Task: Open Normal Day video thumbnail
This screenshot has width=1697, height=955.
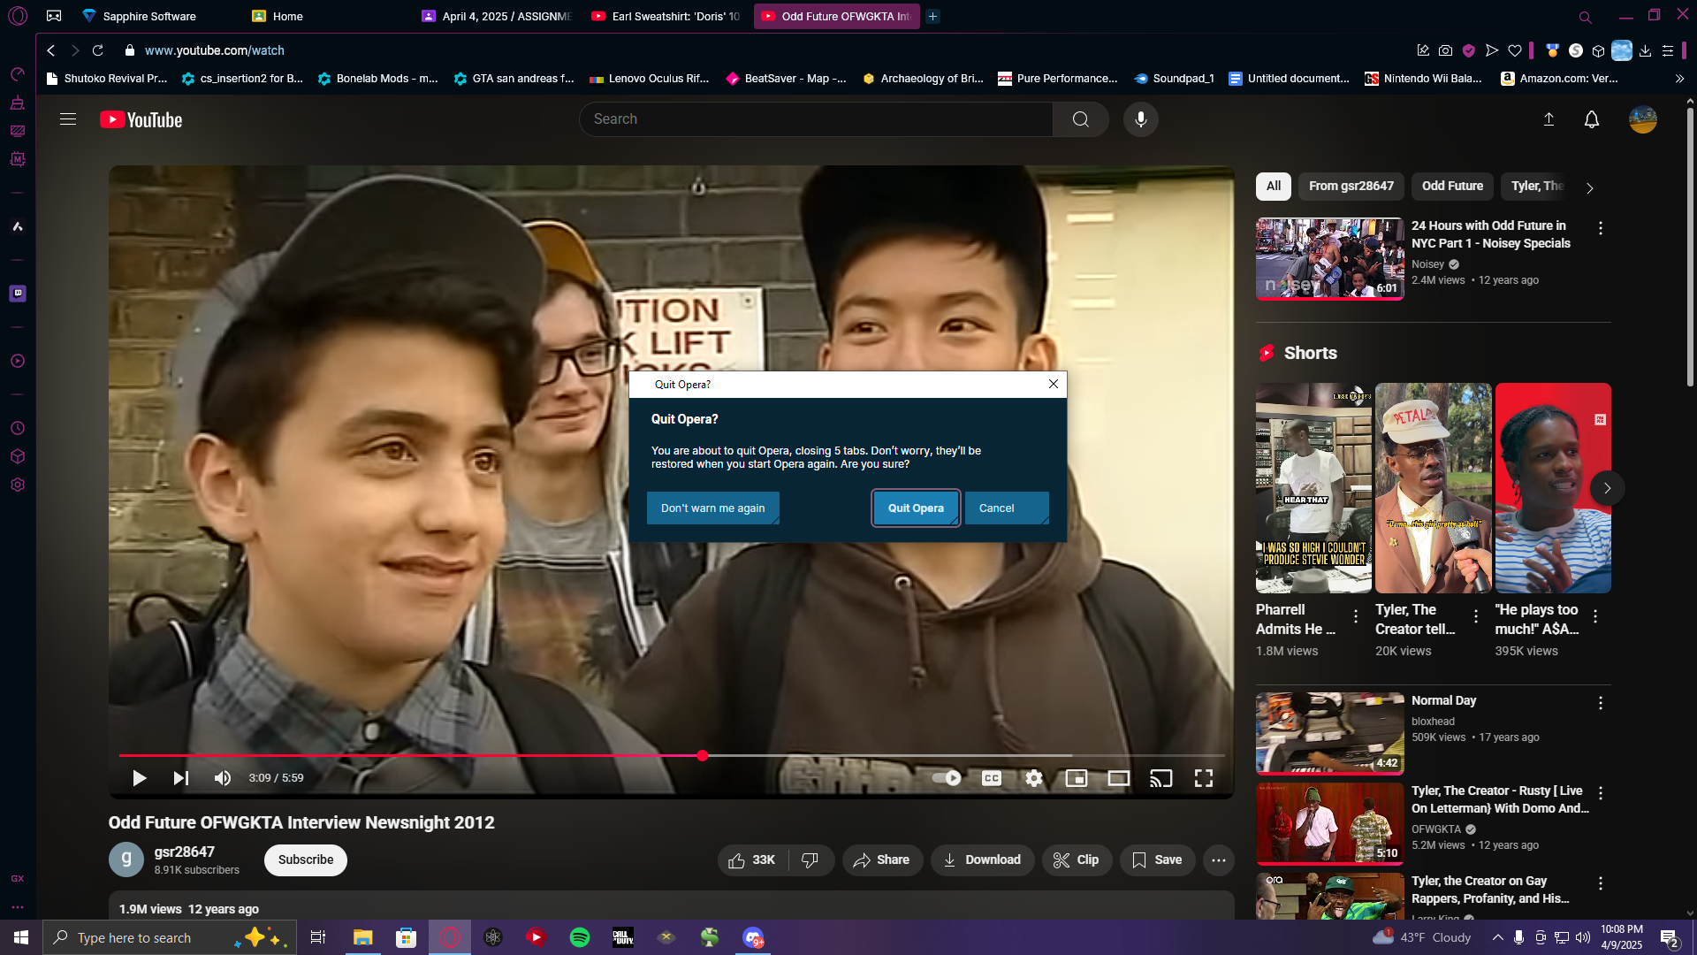Action: pyautogui.click(x=1329, y=733)
